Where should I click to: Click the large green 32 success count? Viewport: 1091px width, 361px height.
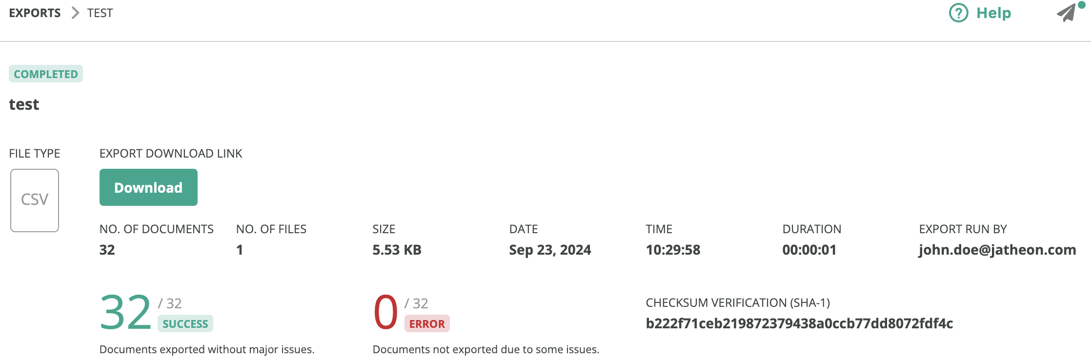pos(126,312)
